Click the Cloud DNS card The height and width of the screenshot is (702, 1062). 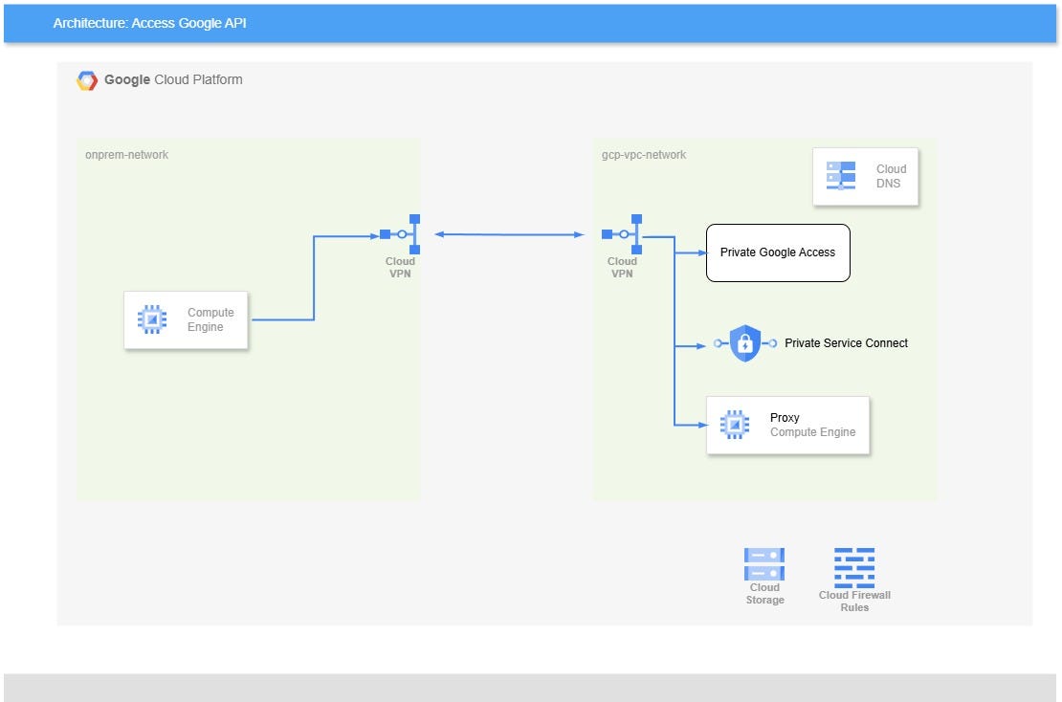pos(865,176)
